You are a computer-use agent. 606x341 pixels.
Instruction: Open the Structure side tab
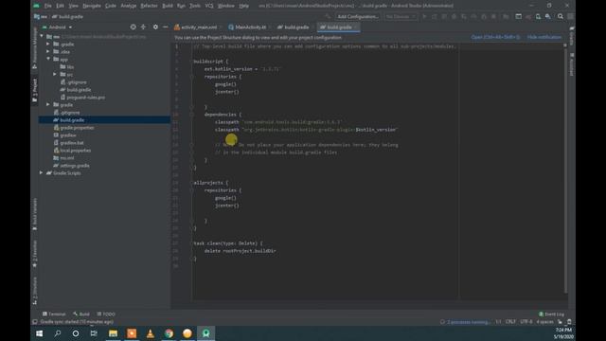coord(35,291)
